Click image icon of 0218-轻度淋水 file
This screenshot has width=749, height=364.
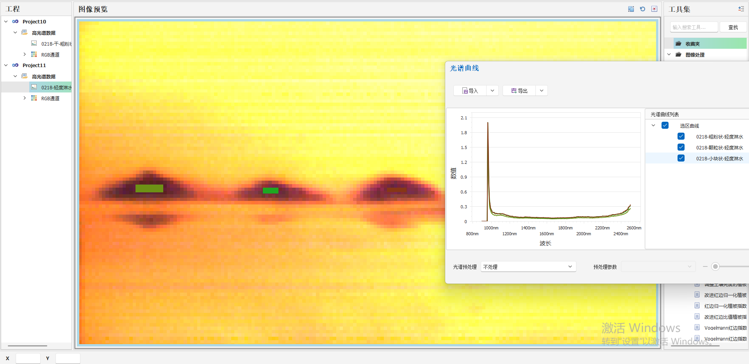[34, 87]
